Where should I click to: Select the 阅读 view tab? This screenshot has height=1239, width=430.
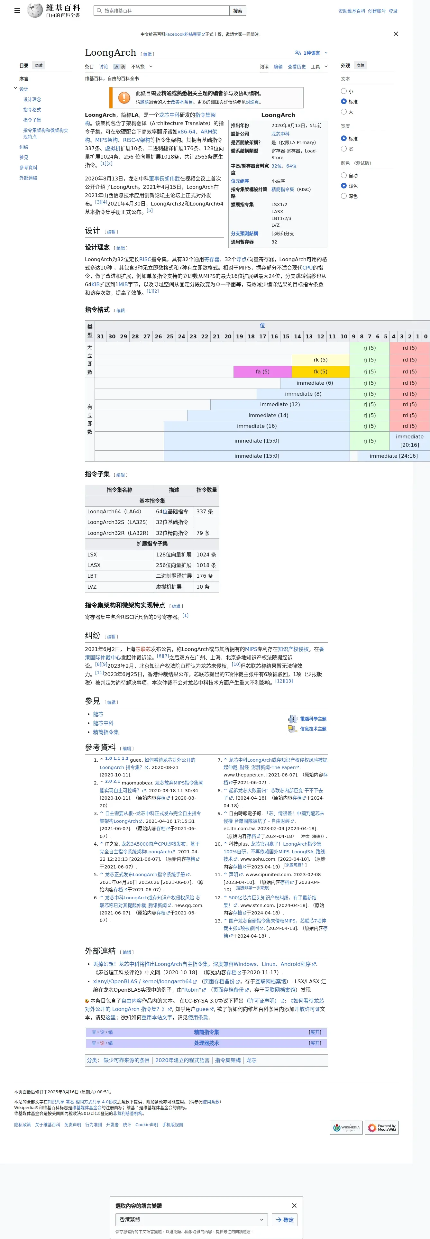tap(264, 67)
